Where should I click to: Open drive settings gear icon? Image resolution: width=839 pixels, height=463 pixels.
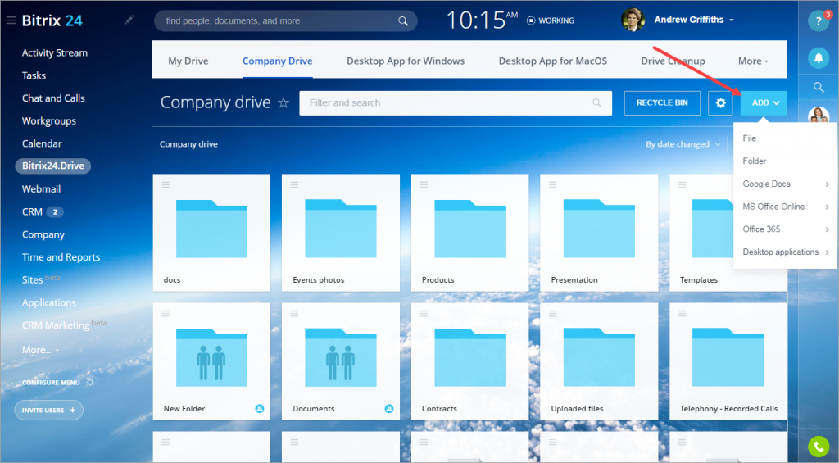(720, 102)
